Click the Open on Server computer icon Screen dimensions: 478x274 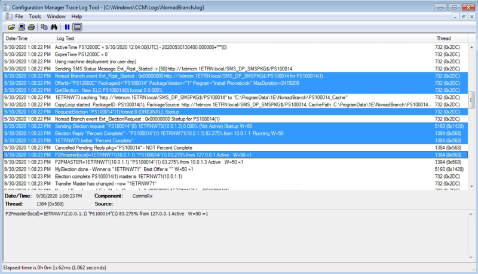tap(22, 27)
